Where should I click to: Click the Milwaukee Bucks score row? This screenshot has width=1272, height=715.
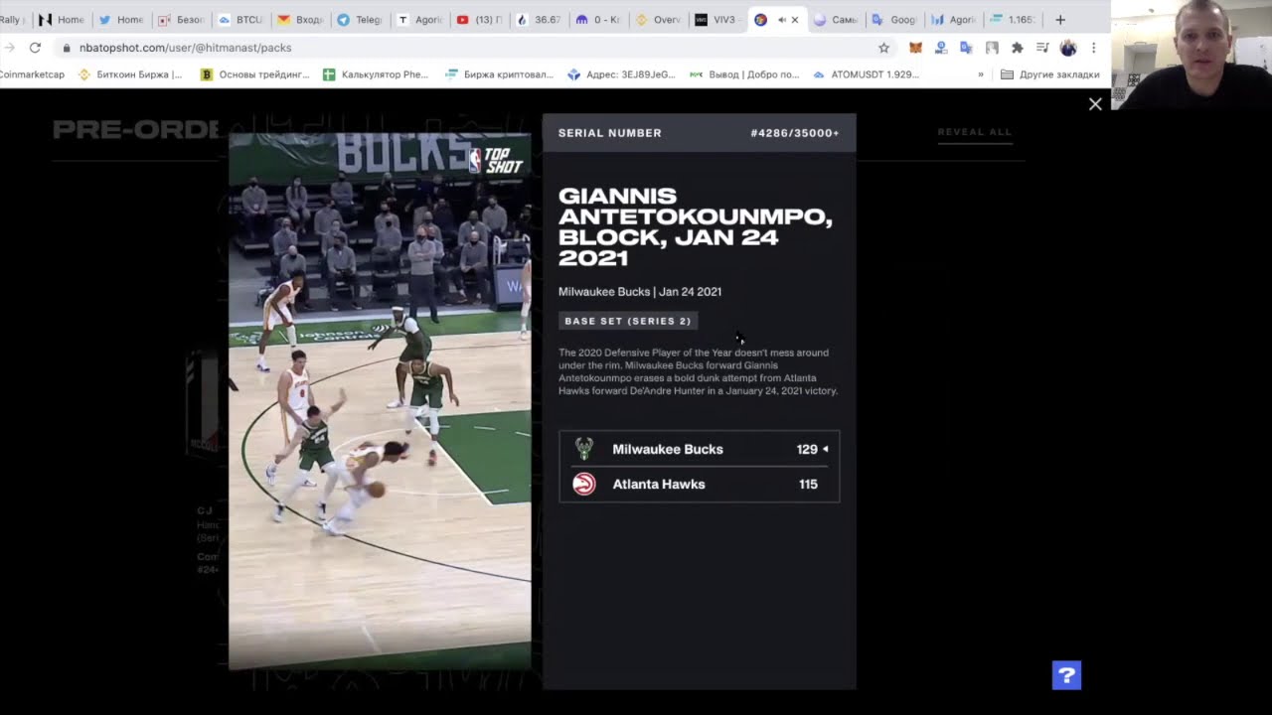tap(700, 449)
